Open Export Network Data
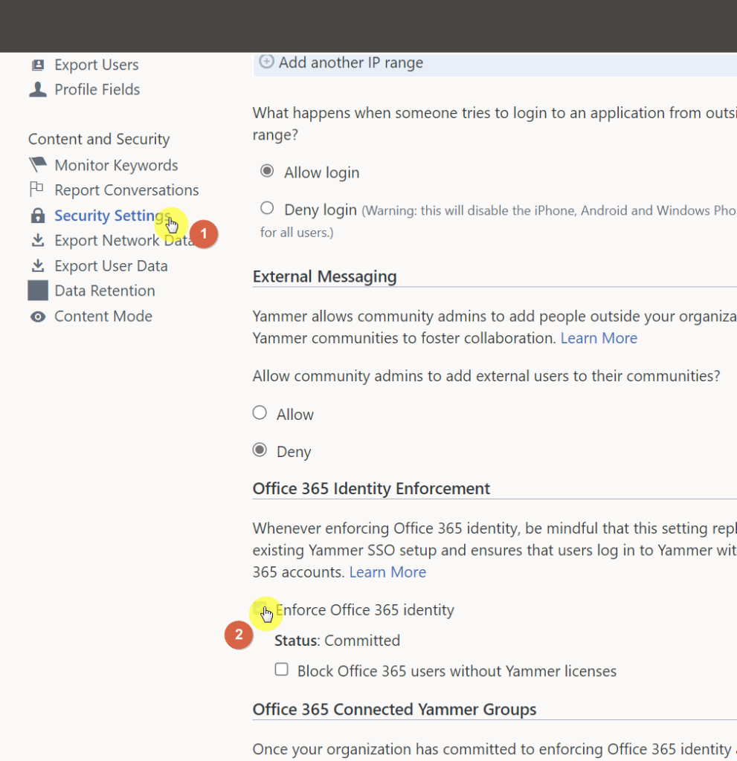737x761 pixels. 124,241
